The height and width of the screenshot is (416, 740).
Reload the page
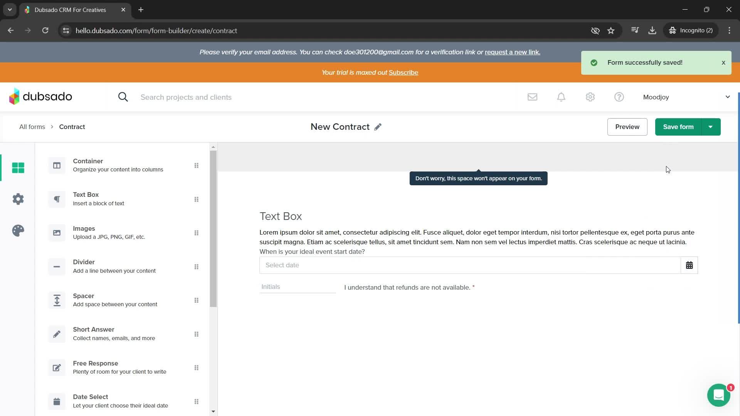[45, 30]
